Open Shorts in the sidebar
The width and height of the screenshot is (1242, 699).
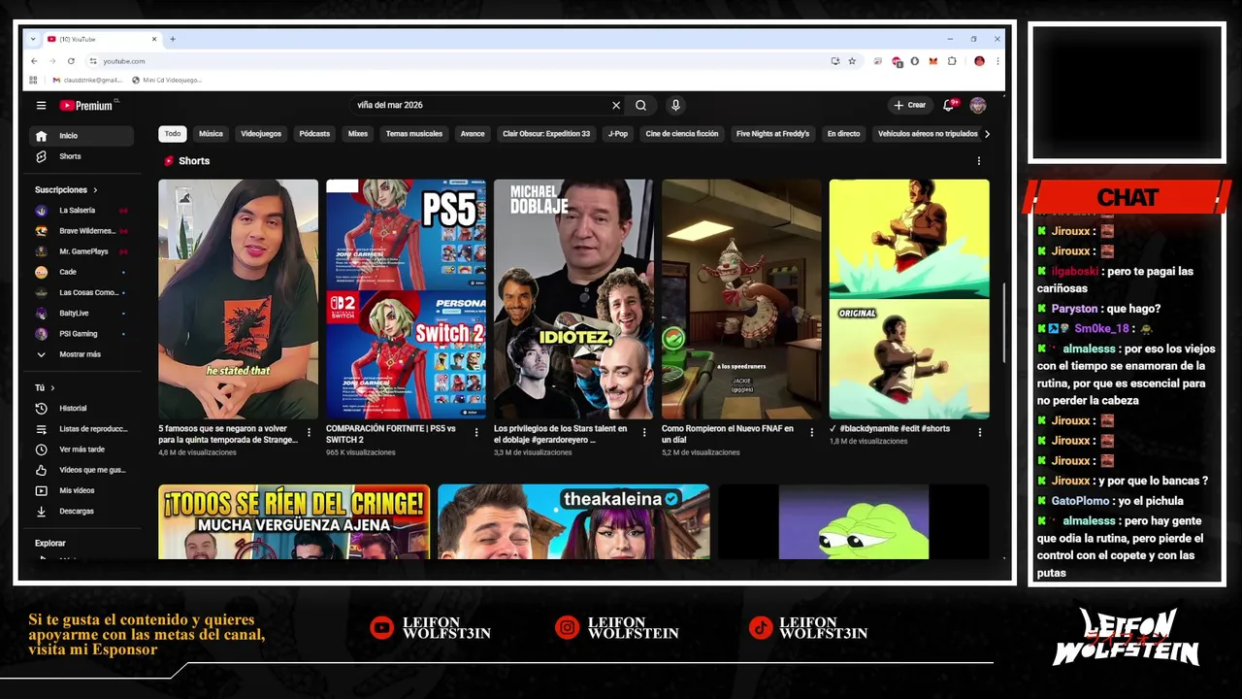tap(82, 156)
